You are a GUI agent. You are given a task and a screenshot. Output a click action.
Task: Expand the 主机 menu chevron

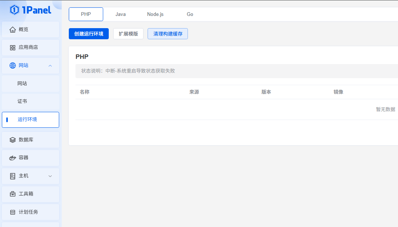(x=50, y=176)
